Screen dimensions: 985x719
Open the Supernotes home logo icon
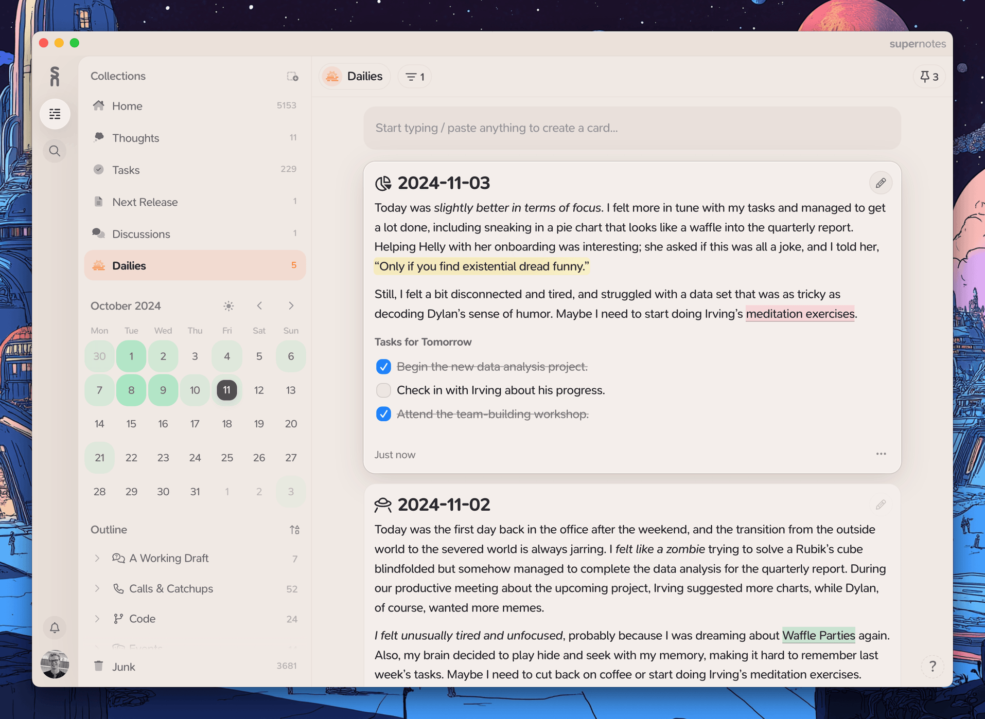click(x=55, y=76)
